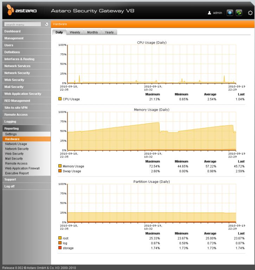Open Remote Access report under Reporting
The image size is (255, 270).
[26, 163]
